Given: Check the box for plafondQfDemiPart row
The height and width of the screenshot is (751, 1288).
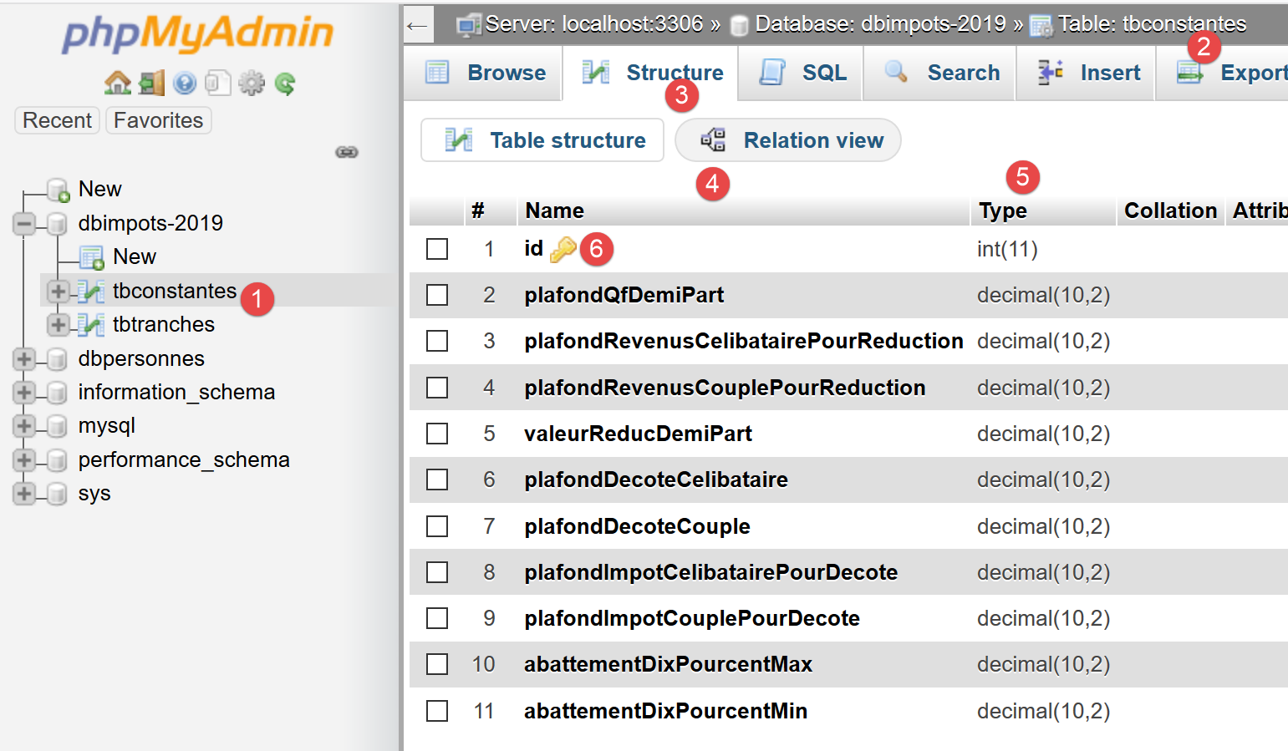Looking at the screenshot, I should (x=437, y=295).
